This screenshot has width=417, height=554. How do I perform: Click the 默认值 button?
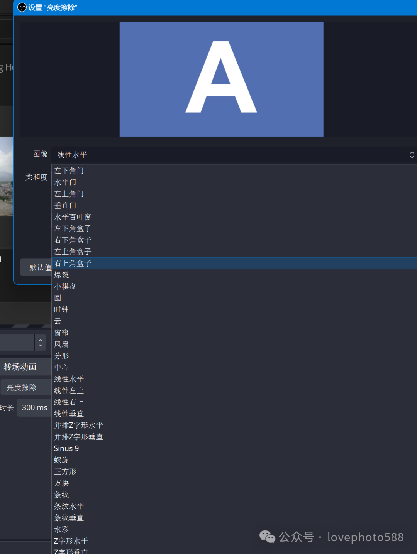point(37,267)
